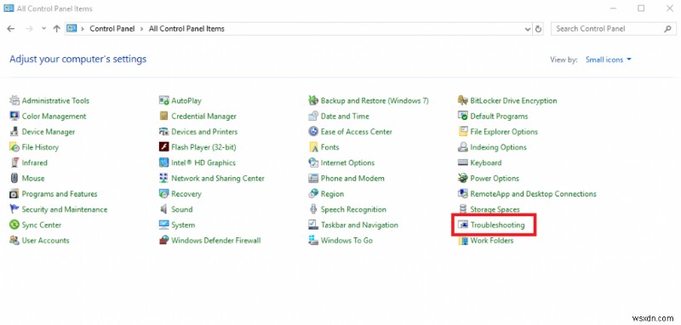This screenshot has height=325, width=681.
Task: Click the AutoPlay icon
Action: point(163,100)
